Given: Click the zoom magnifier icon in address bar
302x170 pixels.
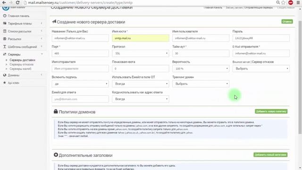Looking at the screenshot, I should [x=278, y=2].
